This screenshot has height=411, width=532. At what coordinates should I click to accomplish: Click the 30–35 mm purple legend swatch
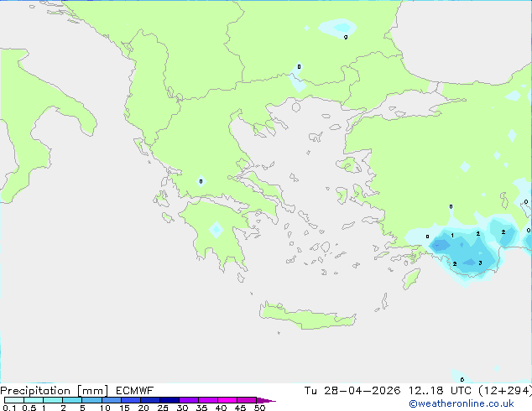189,400
